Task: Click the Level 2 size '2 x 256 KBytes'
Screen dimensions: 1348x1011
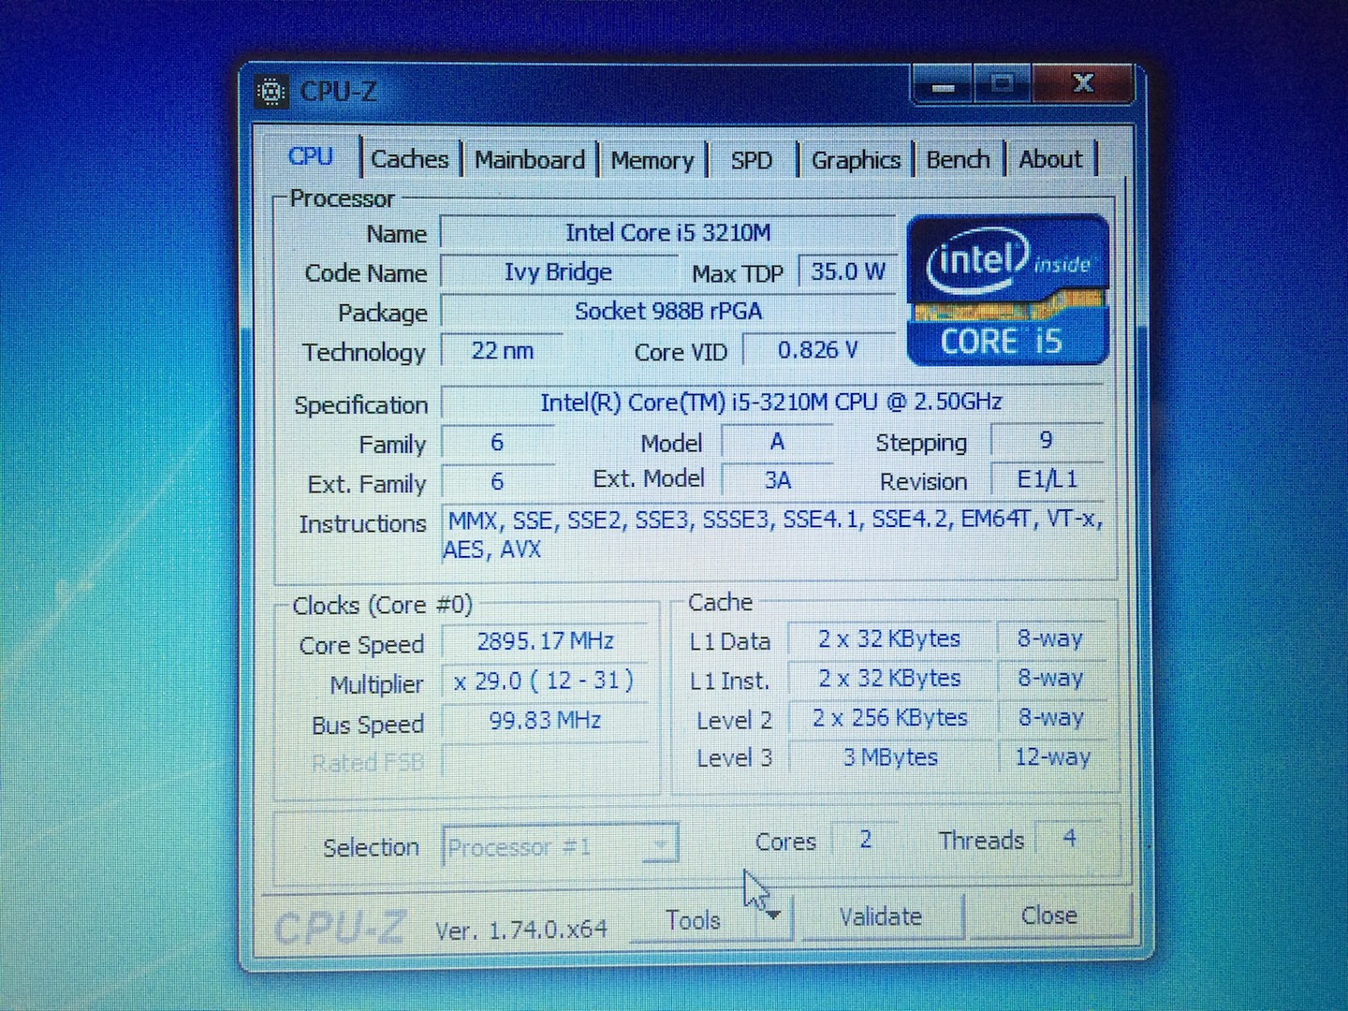Action: tap(889, 718)
